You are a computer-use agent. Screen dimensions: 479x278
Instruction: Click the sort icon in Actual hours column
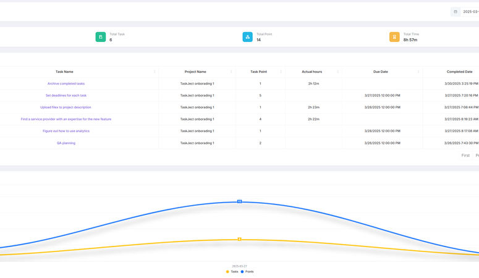point(338,72)
